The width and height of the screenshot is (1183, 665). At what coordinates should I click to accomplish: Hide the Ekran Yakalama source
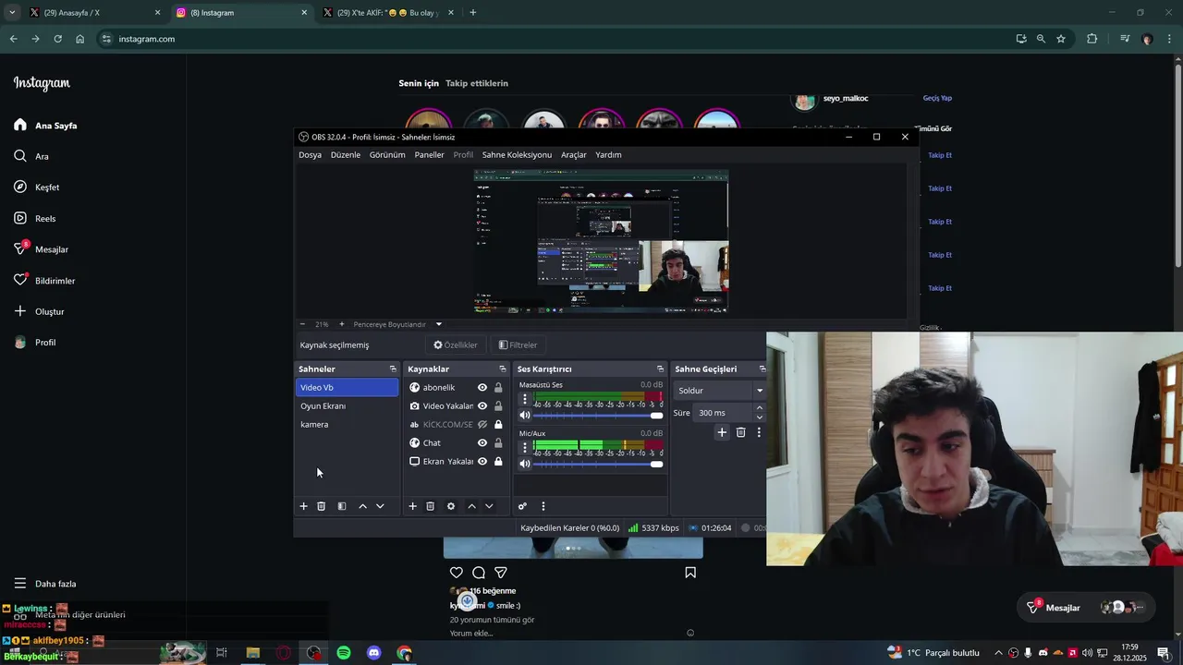(482, 462)
